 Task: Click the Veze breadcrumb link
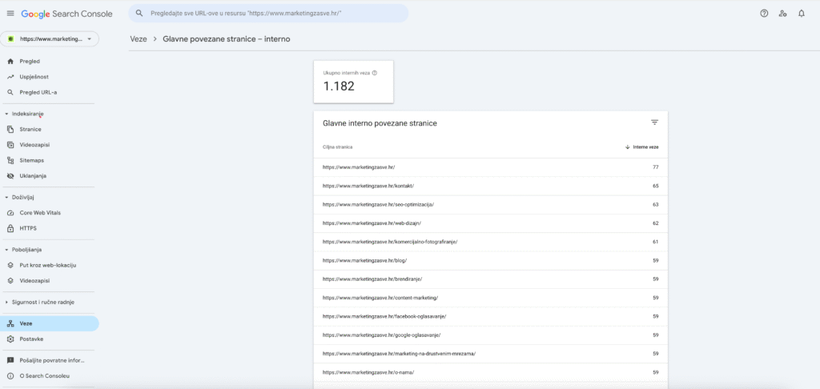138,38
